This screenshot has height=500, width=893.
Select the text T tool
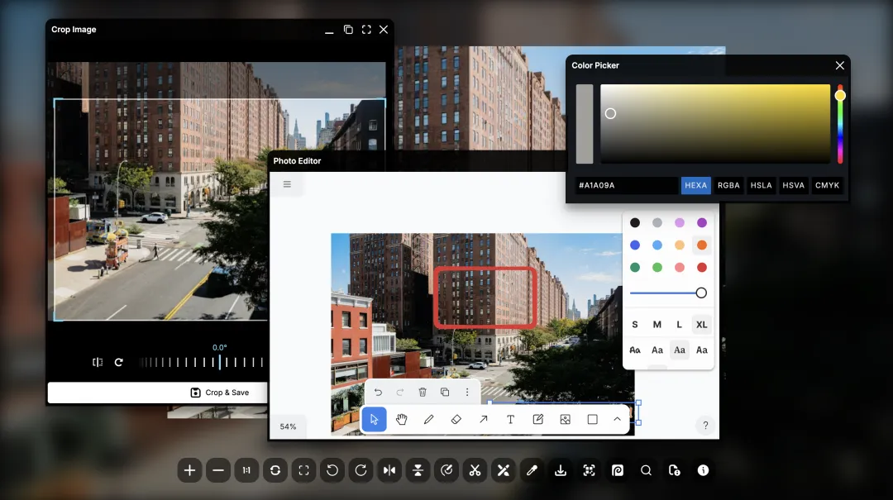[x=511, y=420]
